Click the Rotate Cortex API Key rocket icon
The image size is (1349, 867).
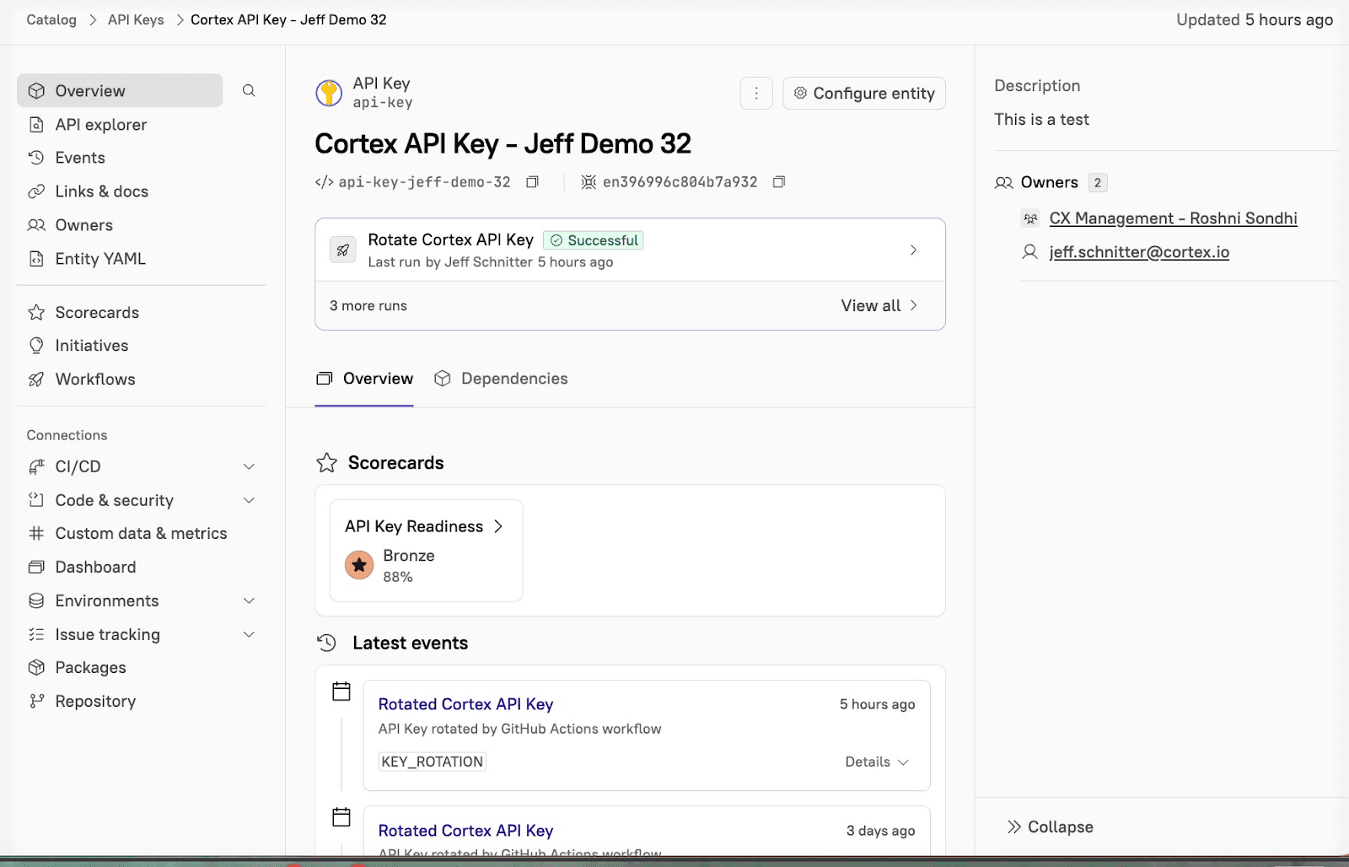(343, 250)
